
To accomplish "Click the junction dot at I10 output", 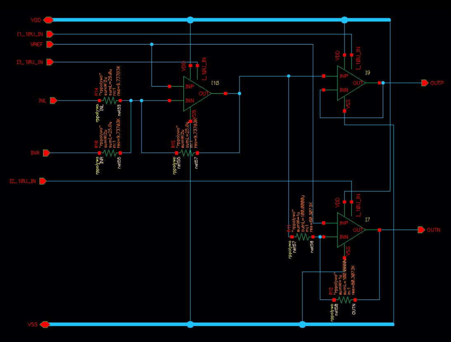I will point(239,93).
